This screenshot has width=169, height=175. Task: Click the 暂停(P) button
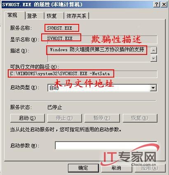pos(102,118)
